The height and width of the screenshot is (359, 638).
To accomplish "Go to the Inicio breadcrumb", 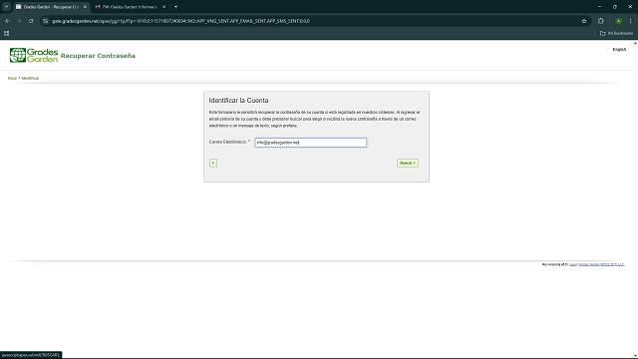I will click(12, 78).
